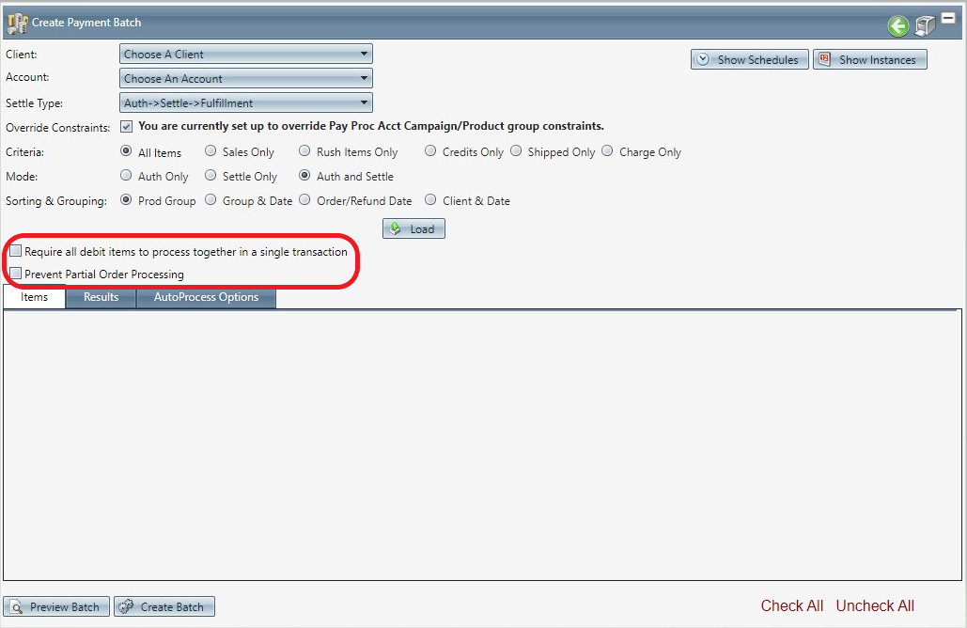The image size is (967, 628).
Task: Open the Choose A Client dropdown
Action: [x=245, y=54]
